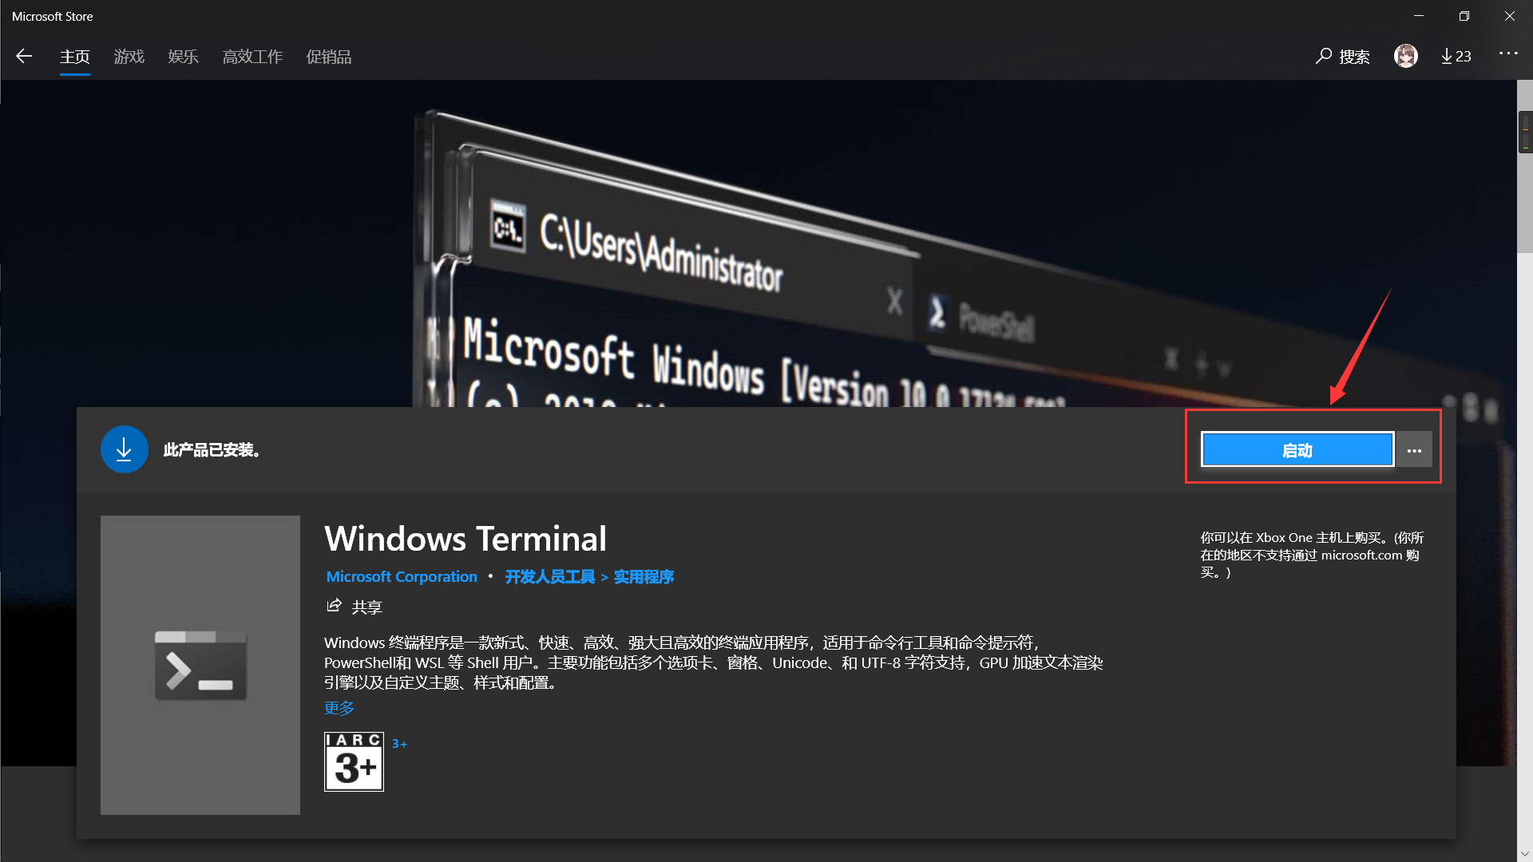
Task: Click the 搜索 search button
Action: pos(1343,57)
